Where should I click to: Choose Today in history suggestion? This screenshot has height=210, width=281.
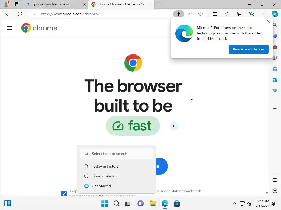click(116, 166)
